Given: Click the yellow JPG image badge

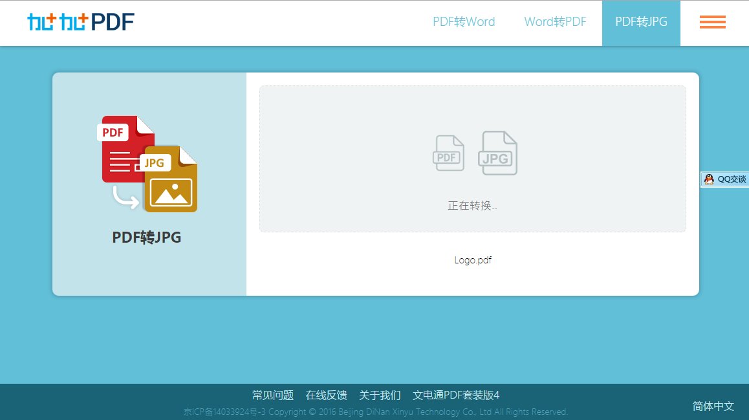Looking at the screenshot, I should coord(155,162).
